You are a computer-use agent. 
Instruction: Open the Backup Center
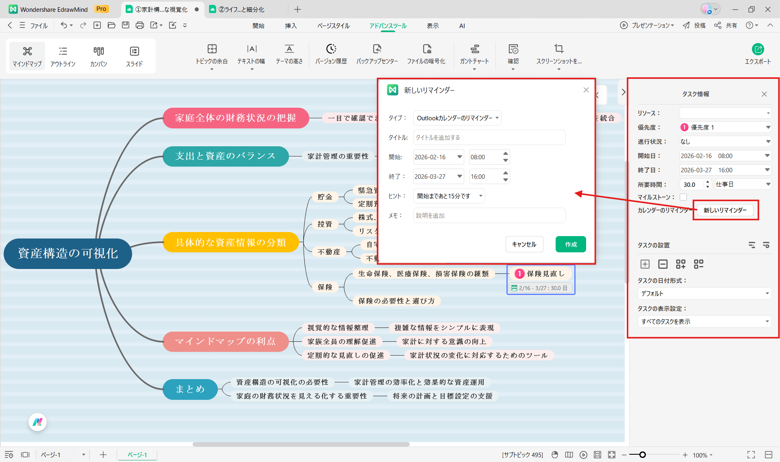click(x=377, y=53)
